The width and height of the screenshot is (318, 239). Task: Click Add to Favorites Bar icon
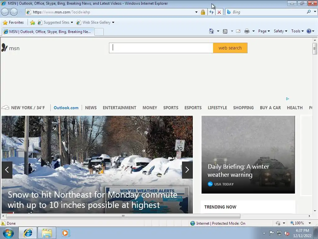coord(32,22)
